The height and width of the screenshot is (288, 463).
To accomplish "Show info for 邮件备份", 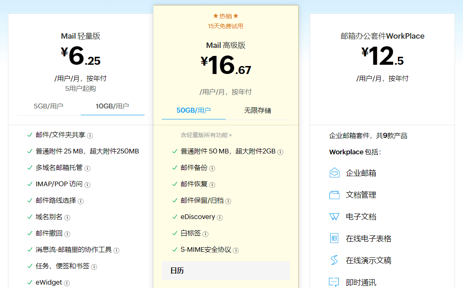I will [212, 168].
